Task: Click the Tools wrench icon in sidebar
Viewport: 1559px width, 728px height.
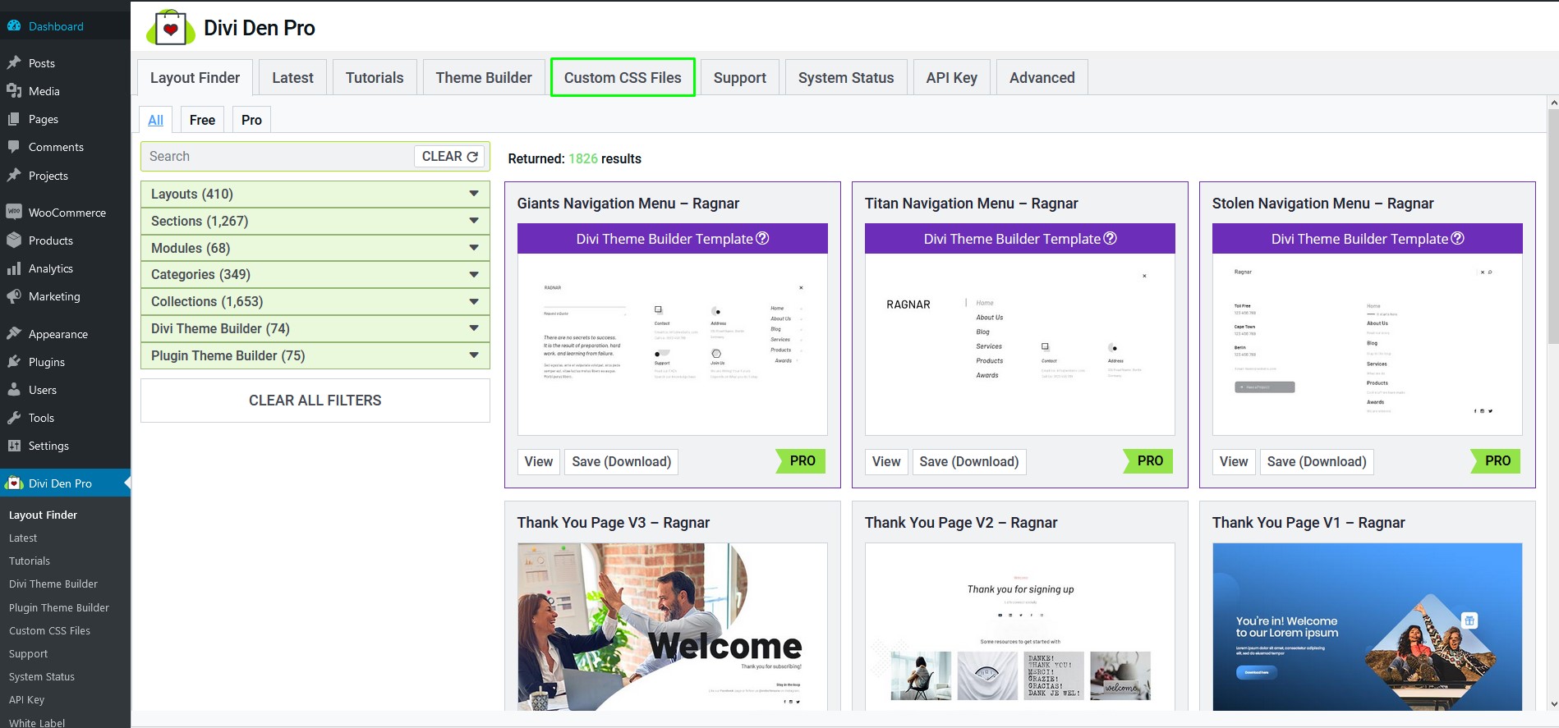Action: click(14, 418)
